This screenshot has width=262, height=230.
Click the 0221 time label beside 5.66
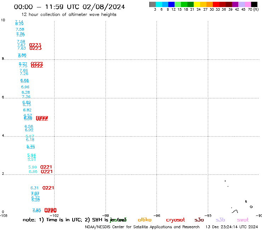pyautogui.click(x=47, y=172)
